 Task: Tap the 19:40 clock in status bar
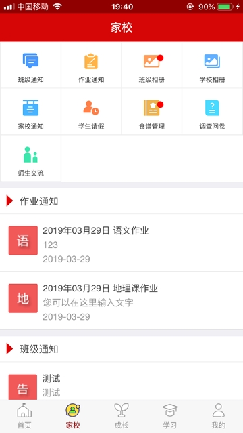[122, 7]
